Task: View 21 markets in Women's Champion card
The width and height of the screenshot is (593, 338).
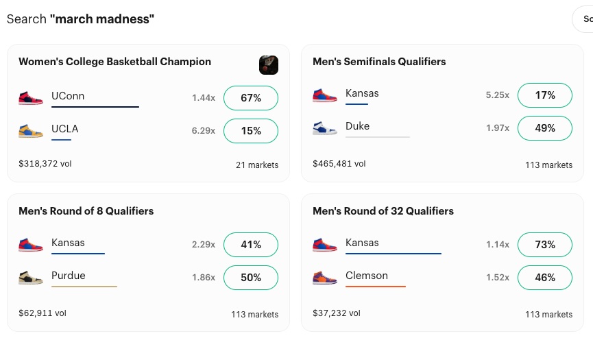Action: coord(257,165)
